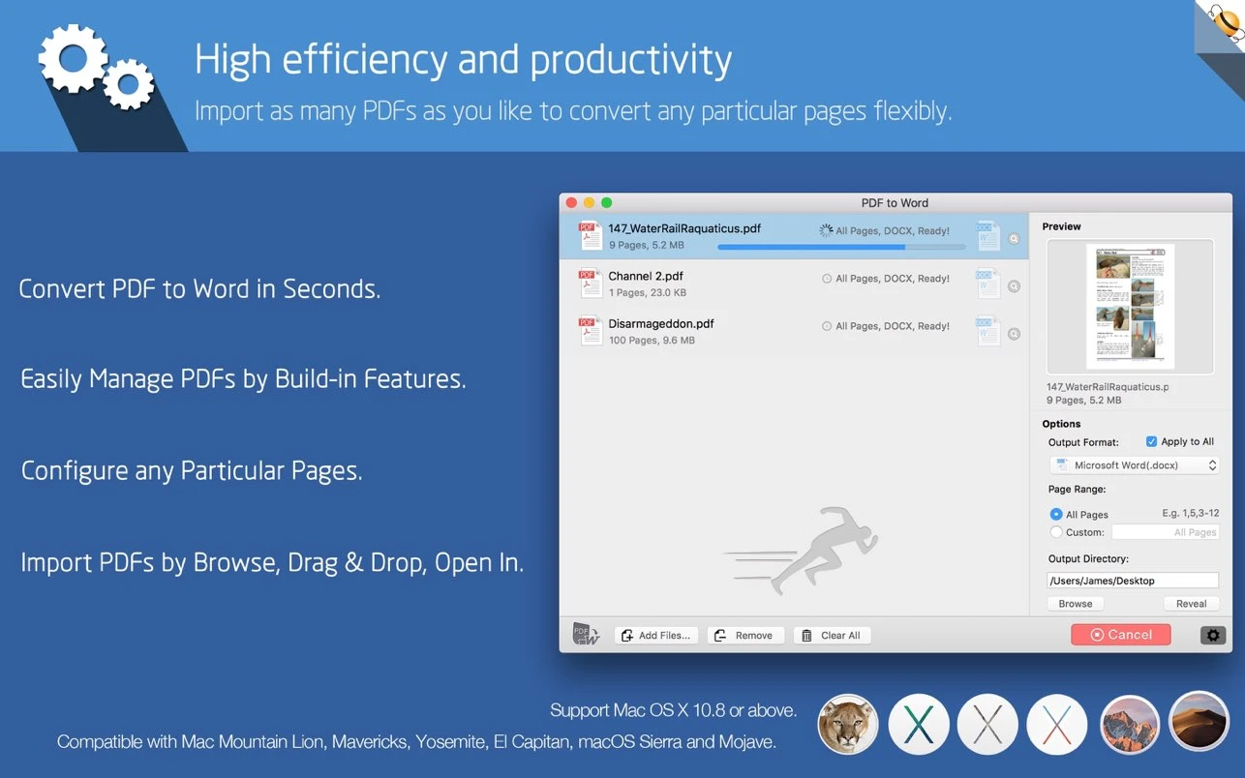Click the macOS Mojave desert icon
1245x778 pixels.
click(1199, 721)
